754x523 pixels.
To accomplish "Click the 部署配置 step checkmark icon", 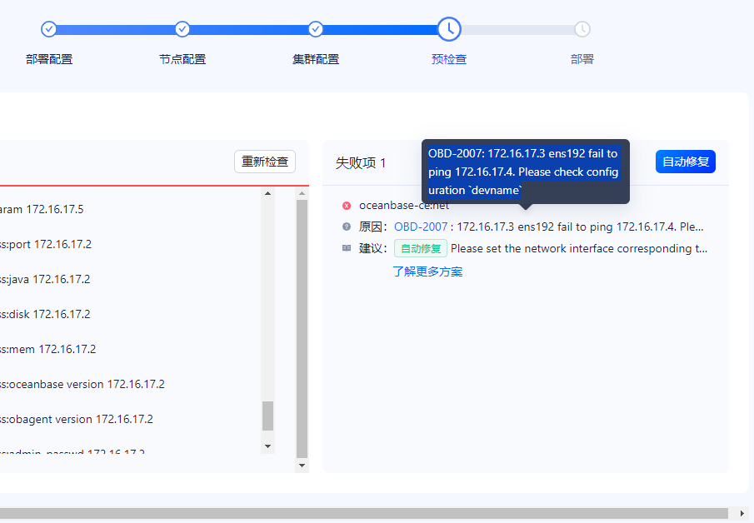I will pos(48,29).
